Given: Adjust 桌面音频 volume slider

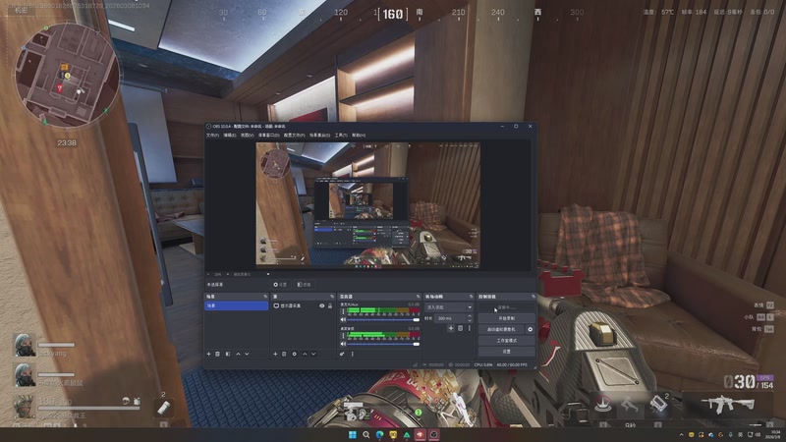Looking at the screenshot, I should (x=383, y=344).
